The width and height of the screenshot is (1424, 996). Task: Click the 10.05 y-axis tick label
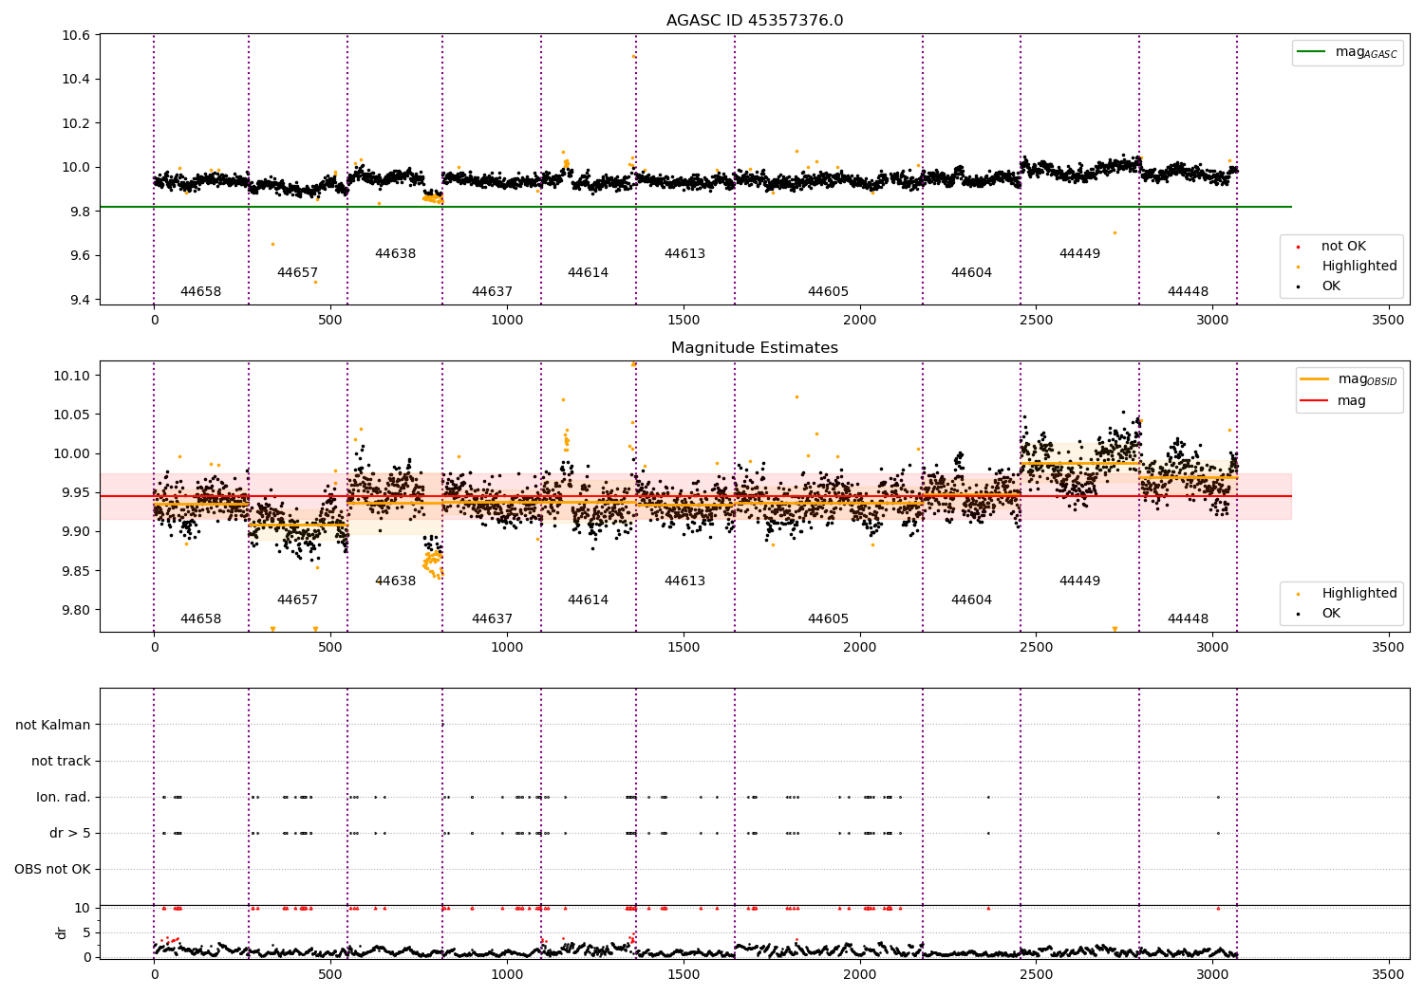[72, 415]
